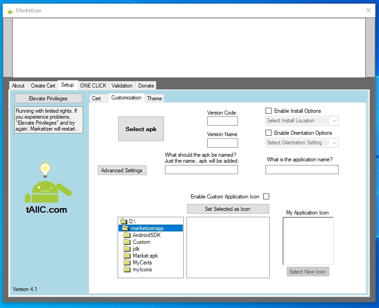This screenshot has width=379, height=308.
Task: Click the My Application Icon preview box
Action: [308, 241]
